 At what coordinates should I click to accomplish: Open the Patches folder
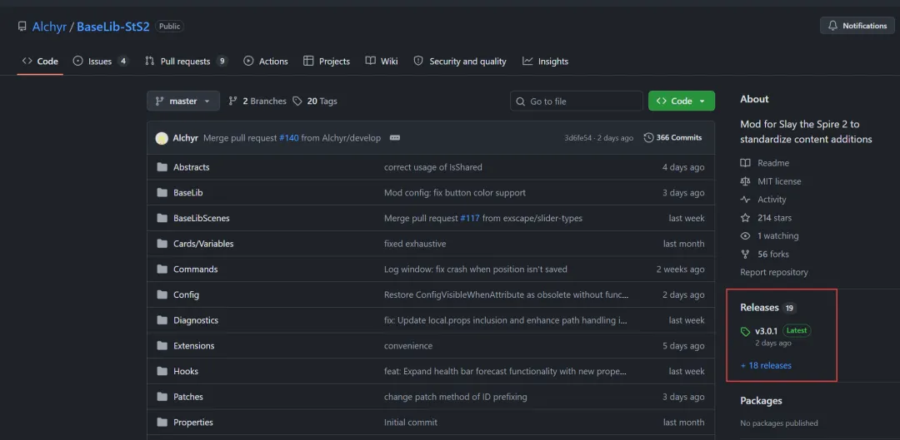point(187,397)
